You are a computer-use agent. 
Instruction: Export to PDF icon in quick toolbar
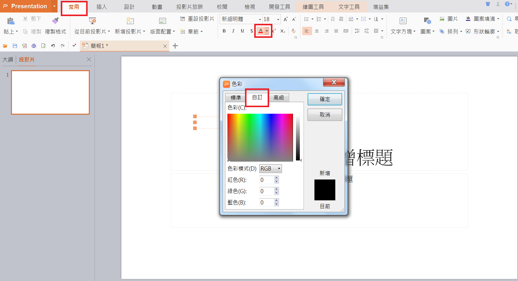pyautogui.click(x=24, y=46)
